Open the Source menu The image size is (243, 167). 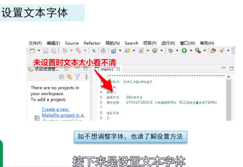pyautogui.click(x=72, y=43)
